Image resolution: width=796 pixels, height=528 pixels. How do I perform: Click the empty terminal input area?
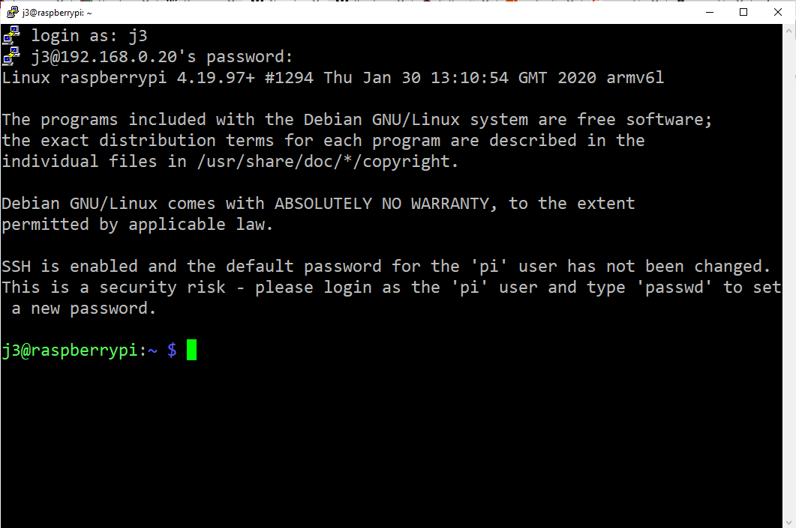click(375, 434)
